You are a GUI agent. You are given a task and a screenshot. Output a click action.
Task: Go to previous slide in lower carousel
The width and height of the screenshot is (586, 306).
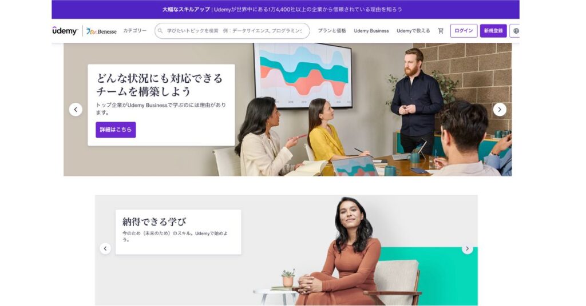click(x=105, y=248)
